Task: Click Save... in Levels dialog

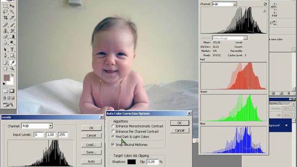Action: pyautogui.click(x=91, y=152)
